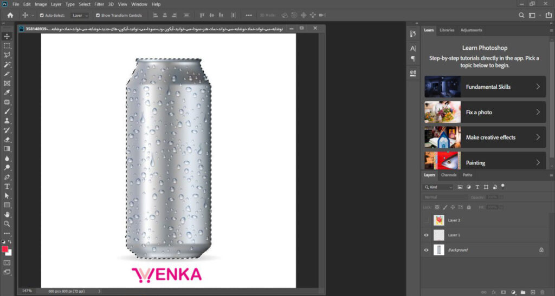Switch to the Adjustments tab
Image resolution: width=555 pixels, height=296 pixels.
pyautogui.click(x=471, y=30)
